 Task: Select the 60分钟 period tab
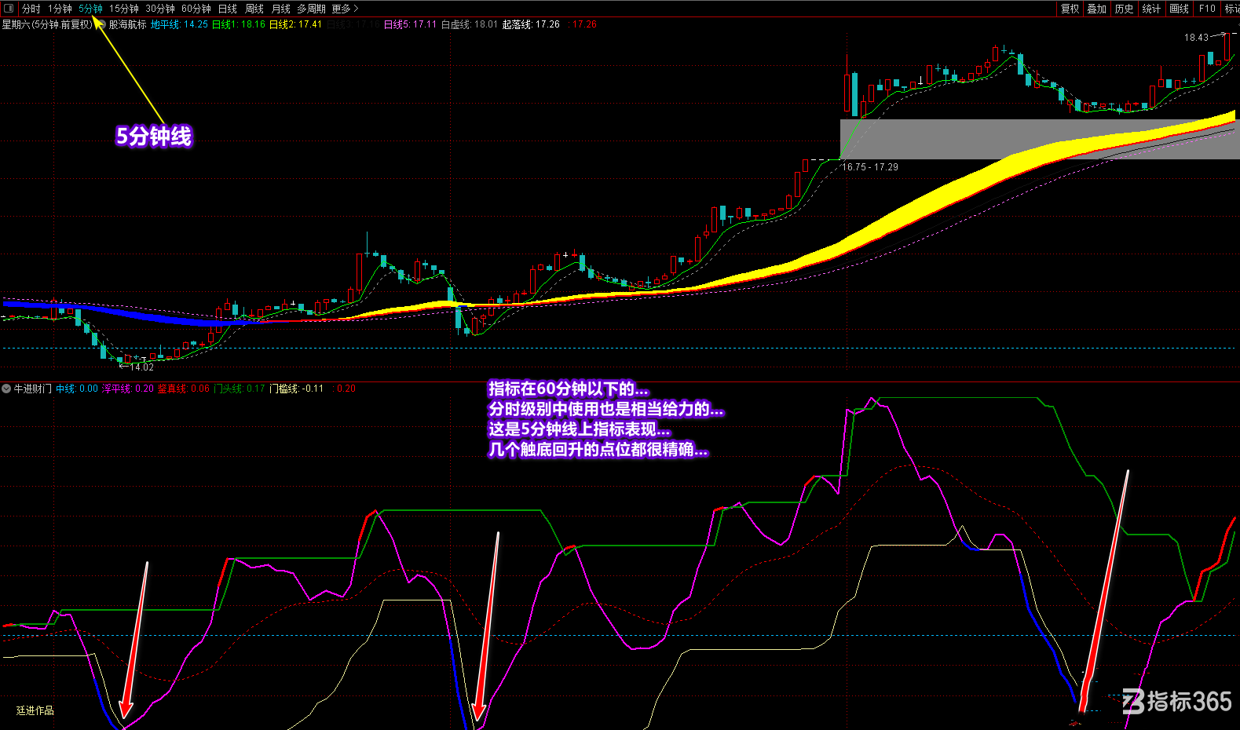(196, 9)
